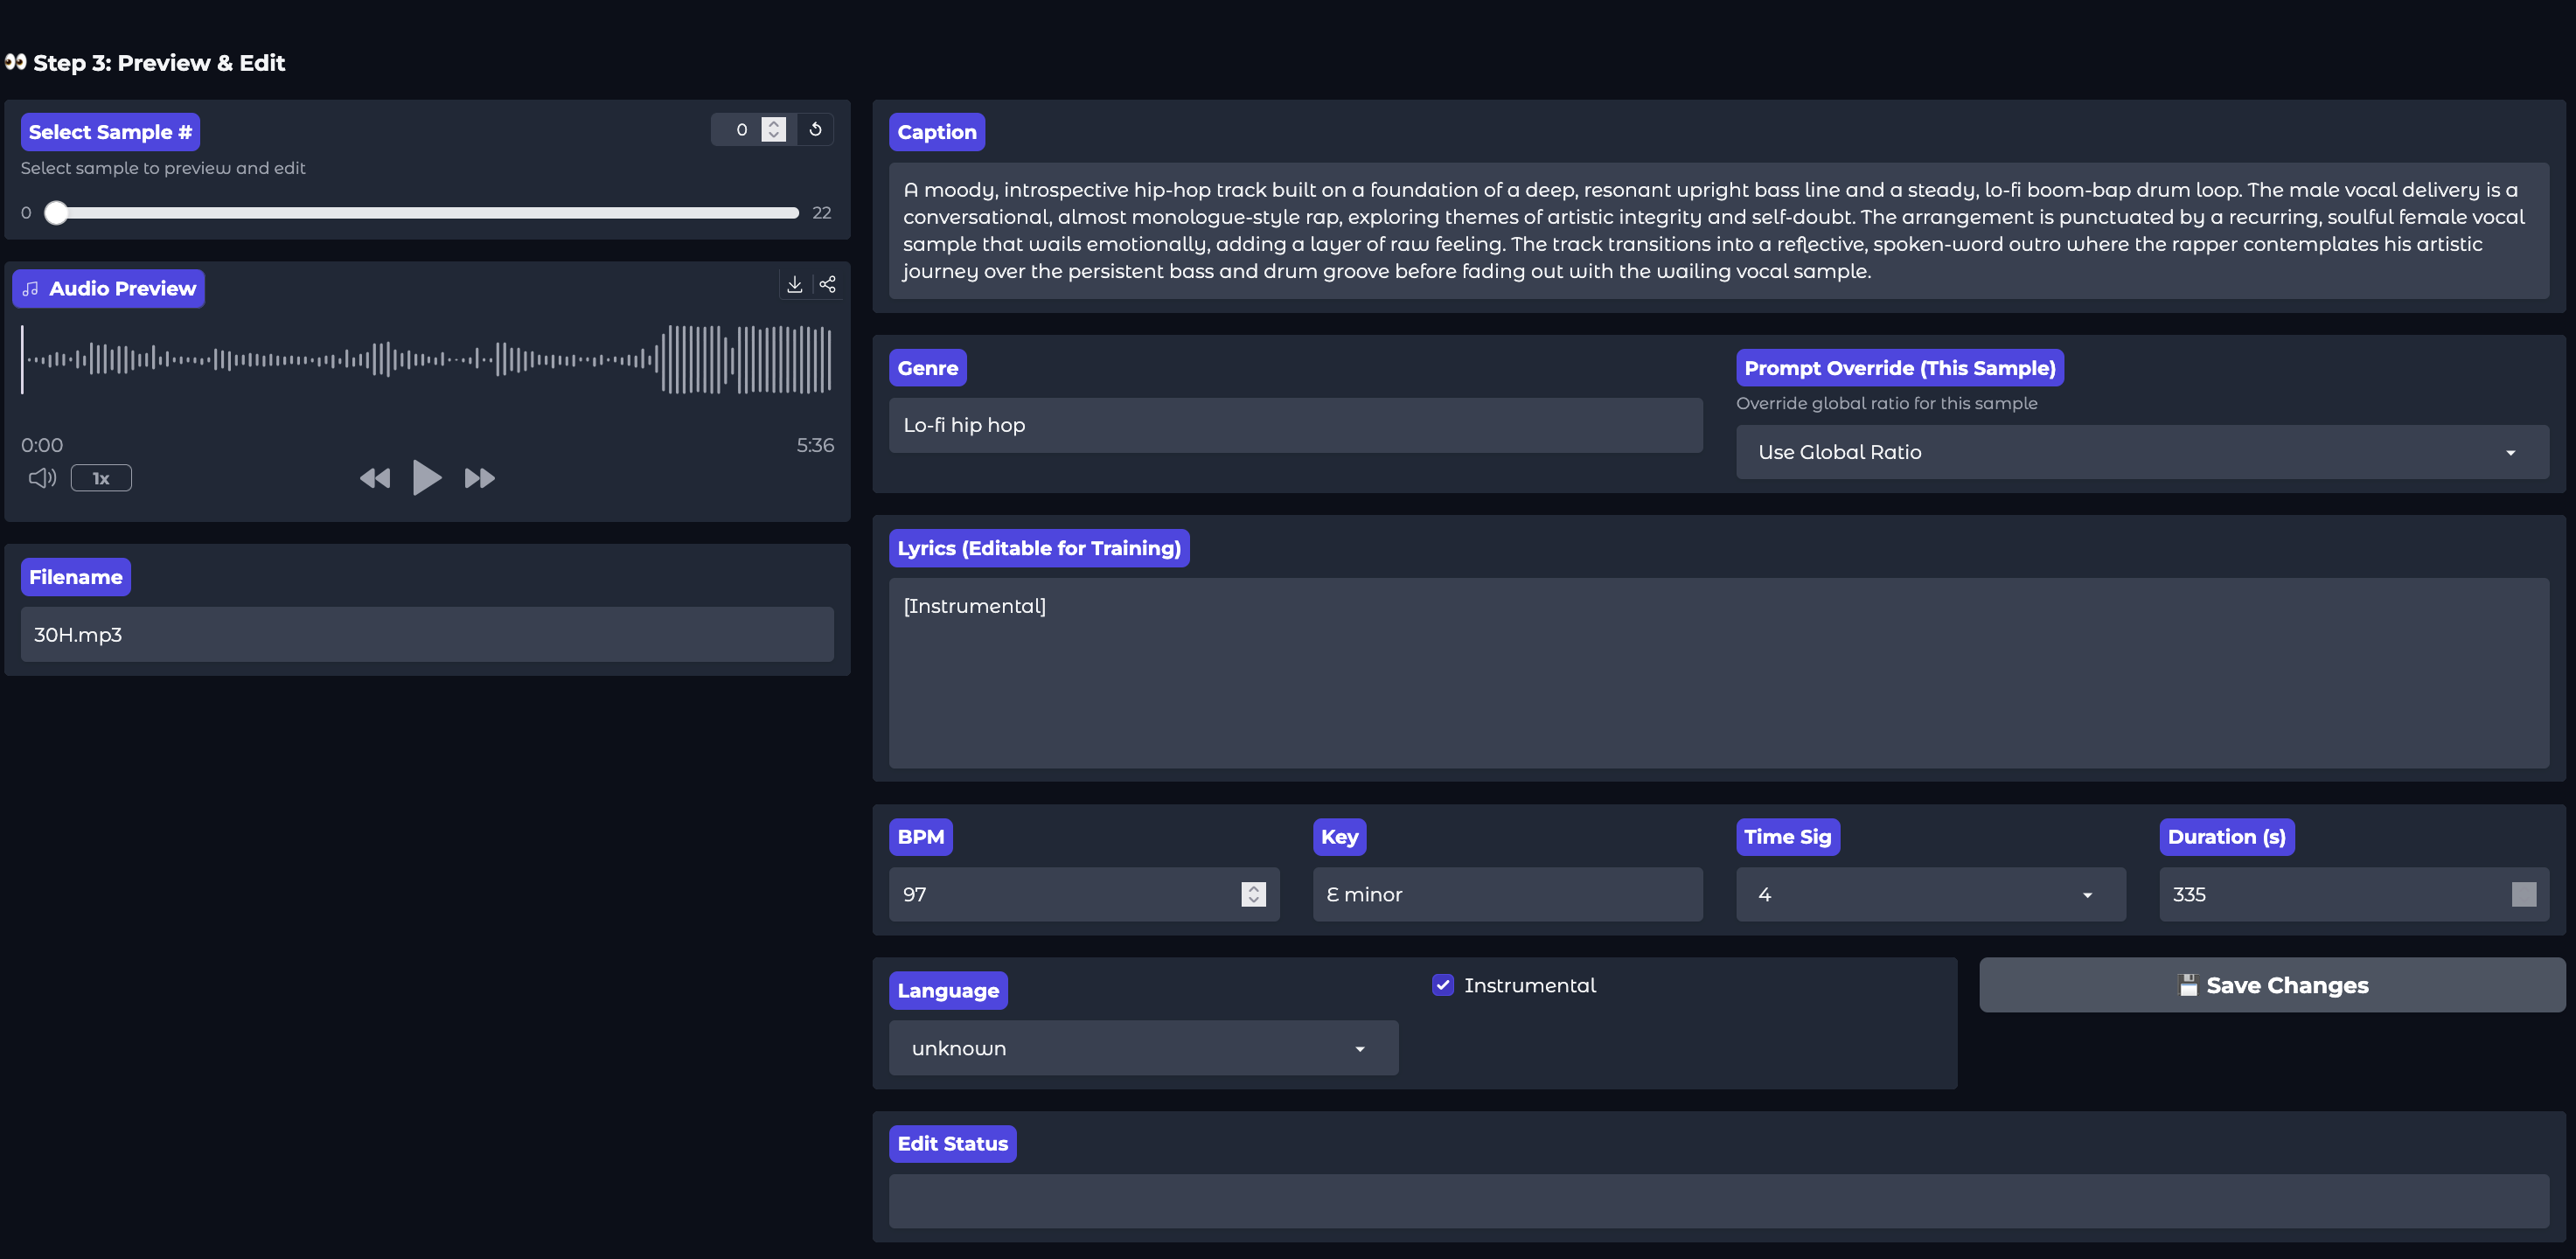Uncheck the Instrumental checkbox

pyautogui.click(x=1442, y=985)
